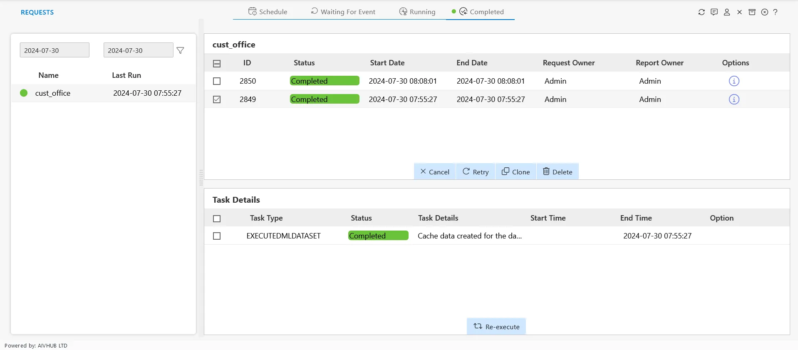Uncheck the box for request ID 2849

tap(217, 99)
